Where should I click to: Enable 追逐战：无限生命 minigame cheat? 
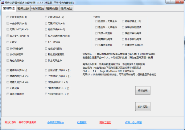click(97, 21)
